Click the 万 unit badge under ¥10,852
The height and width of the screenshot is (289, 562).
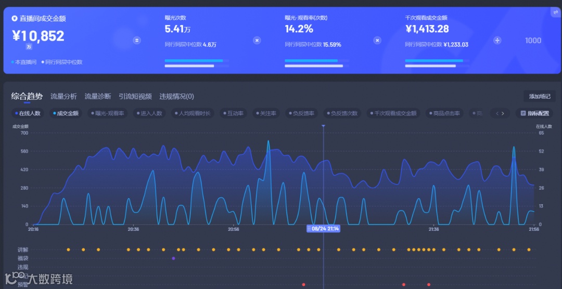[x=29, y=47]
